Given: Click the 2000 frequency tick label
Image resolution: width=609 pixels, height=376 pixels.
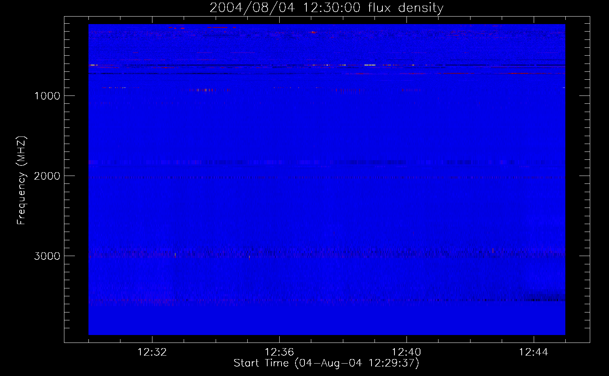Looking at the screenshot, I should 47,176.
